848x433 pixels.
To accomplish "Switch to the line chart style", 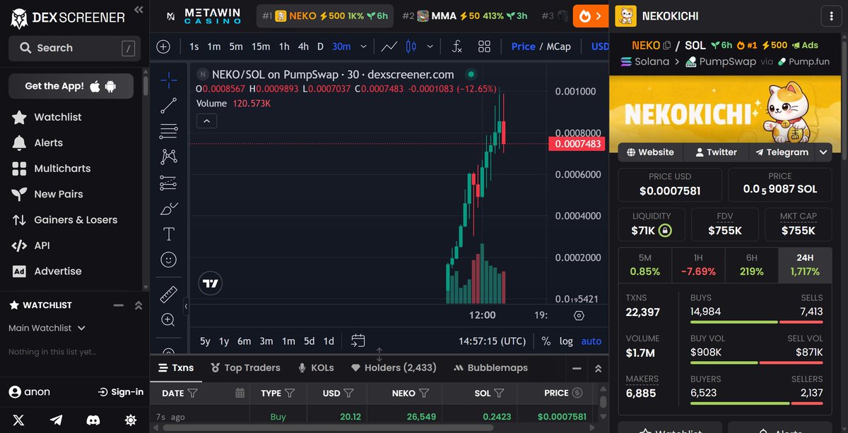I will pyautogui.click(x=389, y=47).
